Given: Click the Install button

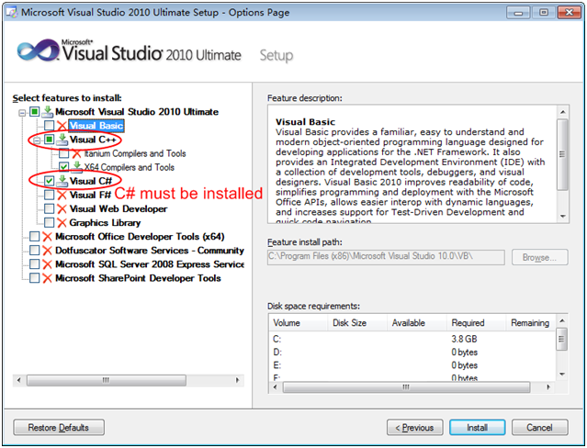Looking at the screenshot, I should tap(478, 428).
